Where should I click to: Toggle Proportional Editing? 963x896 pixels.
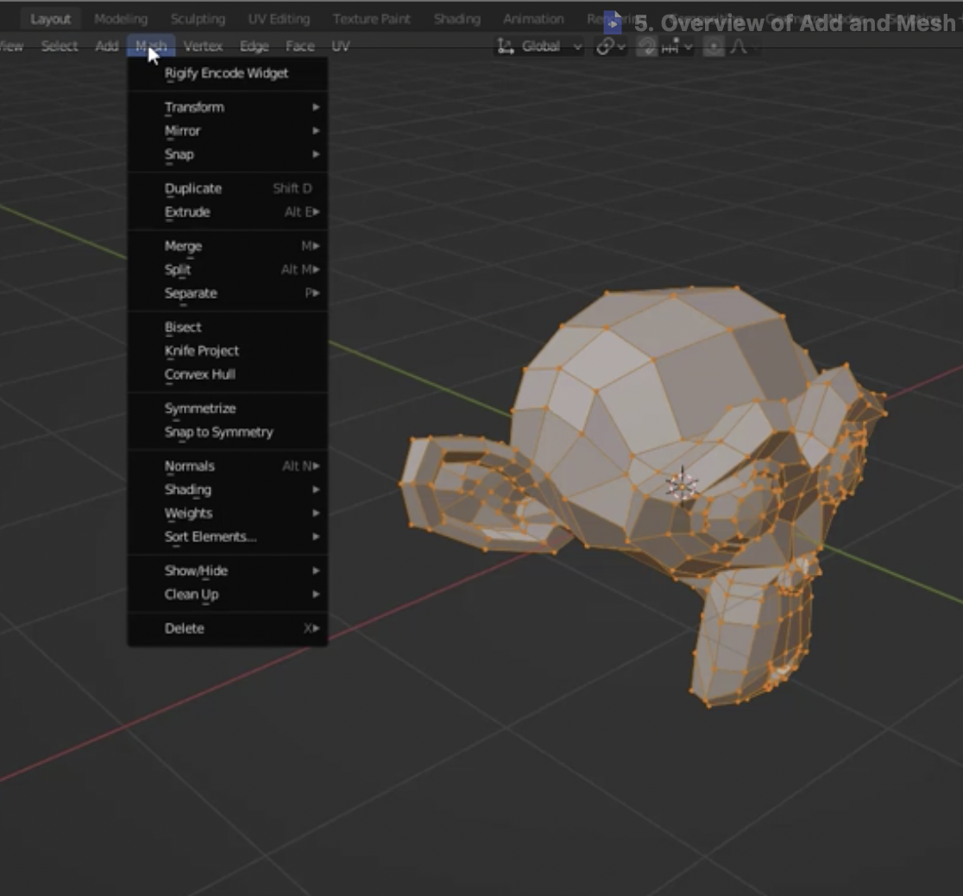(x=713, y=46)
